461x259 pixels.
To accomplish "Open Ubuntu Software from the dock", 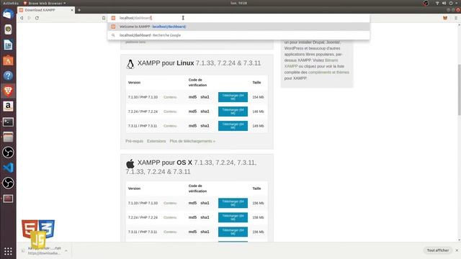I will (8, 60).
